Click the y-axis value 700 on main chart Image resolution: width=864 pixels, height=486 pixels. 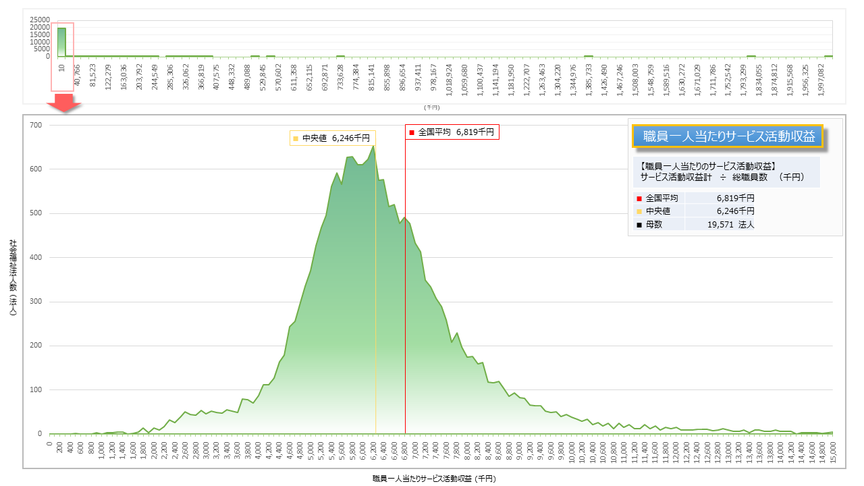pyautogui.click(x=36, y=125)
